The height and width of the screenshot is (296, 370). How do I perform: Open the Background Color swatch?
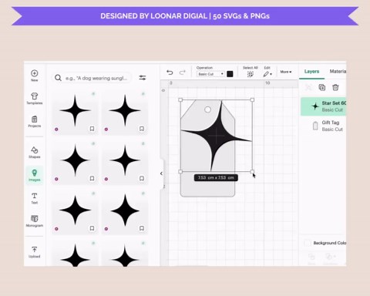pos(308,243)
